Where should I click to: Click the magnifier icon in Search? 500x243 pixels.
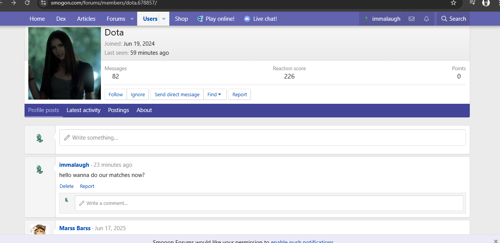coord(444,19)
